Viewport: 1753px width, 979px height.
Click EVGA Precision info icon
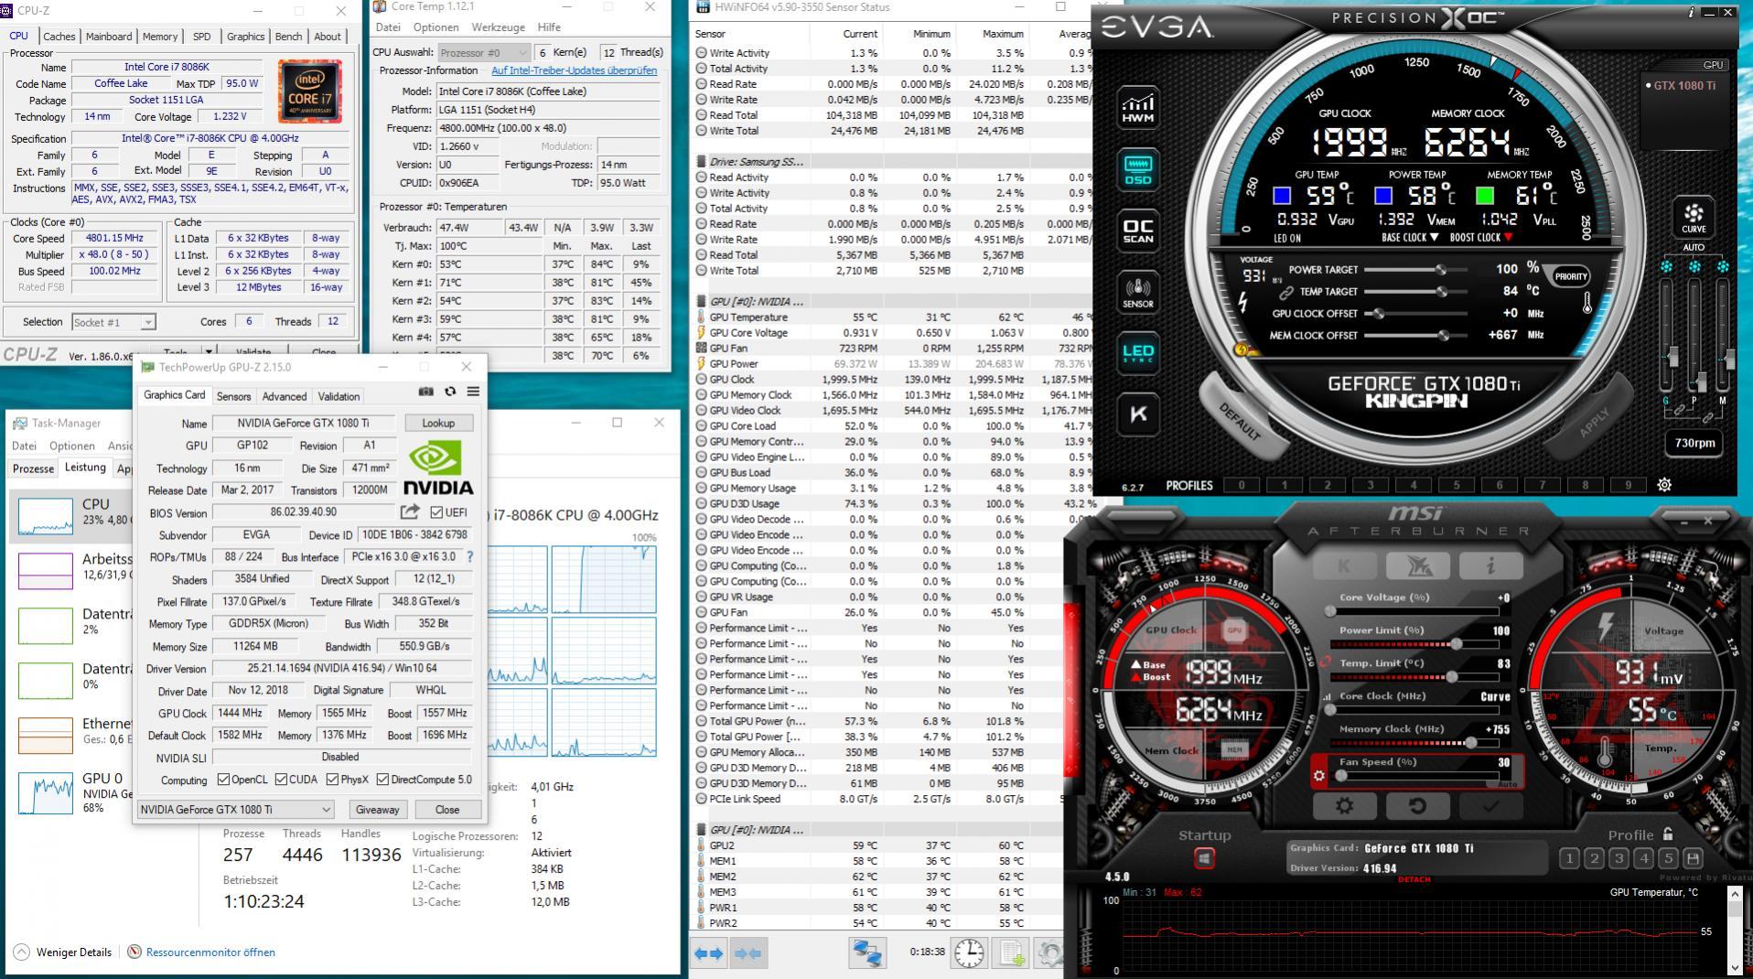click(x=1691, y=12)
